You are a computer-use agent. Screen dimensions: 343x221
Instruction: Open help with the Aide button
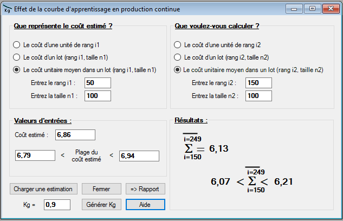pyautogui.click(x=145, y=204)
